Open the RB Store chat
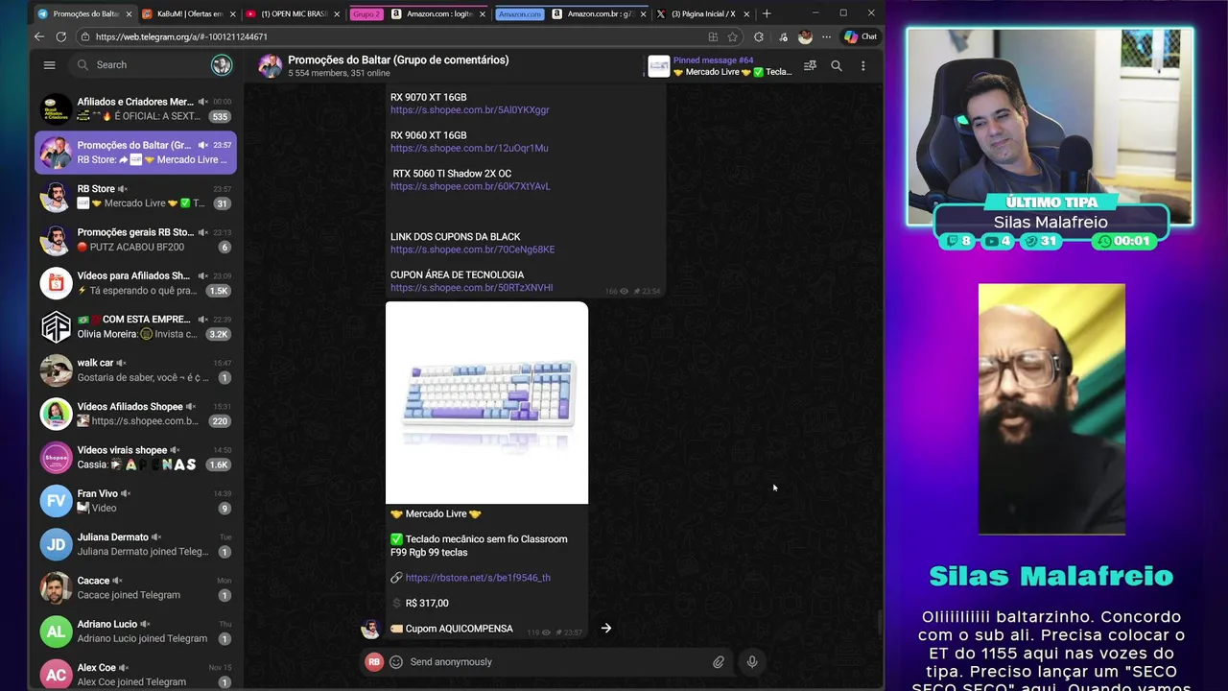1228x691 pixels. tap(135, 196)
